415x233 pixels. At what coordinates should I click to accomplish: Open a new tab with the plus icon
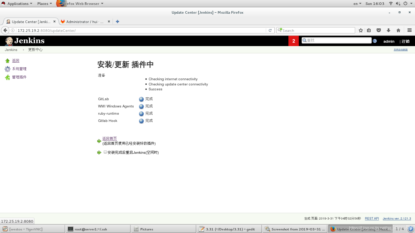(x=117, y=21)
